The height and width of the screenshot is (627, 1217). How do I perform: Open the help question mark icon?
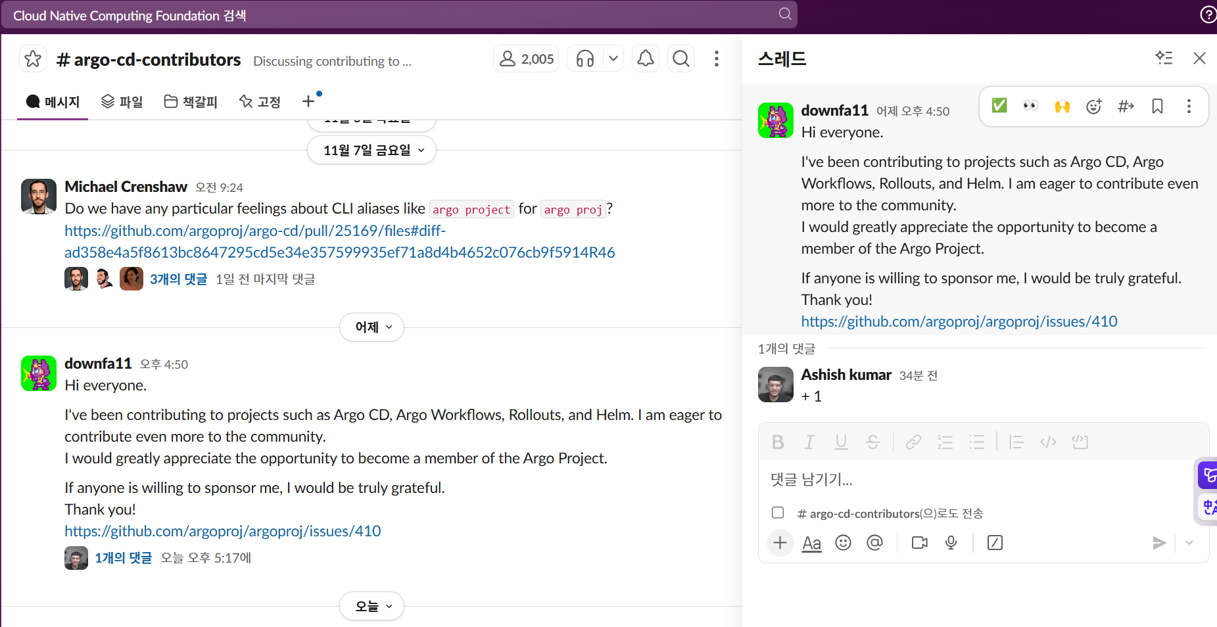coord(1208,14)
